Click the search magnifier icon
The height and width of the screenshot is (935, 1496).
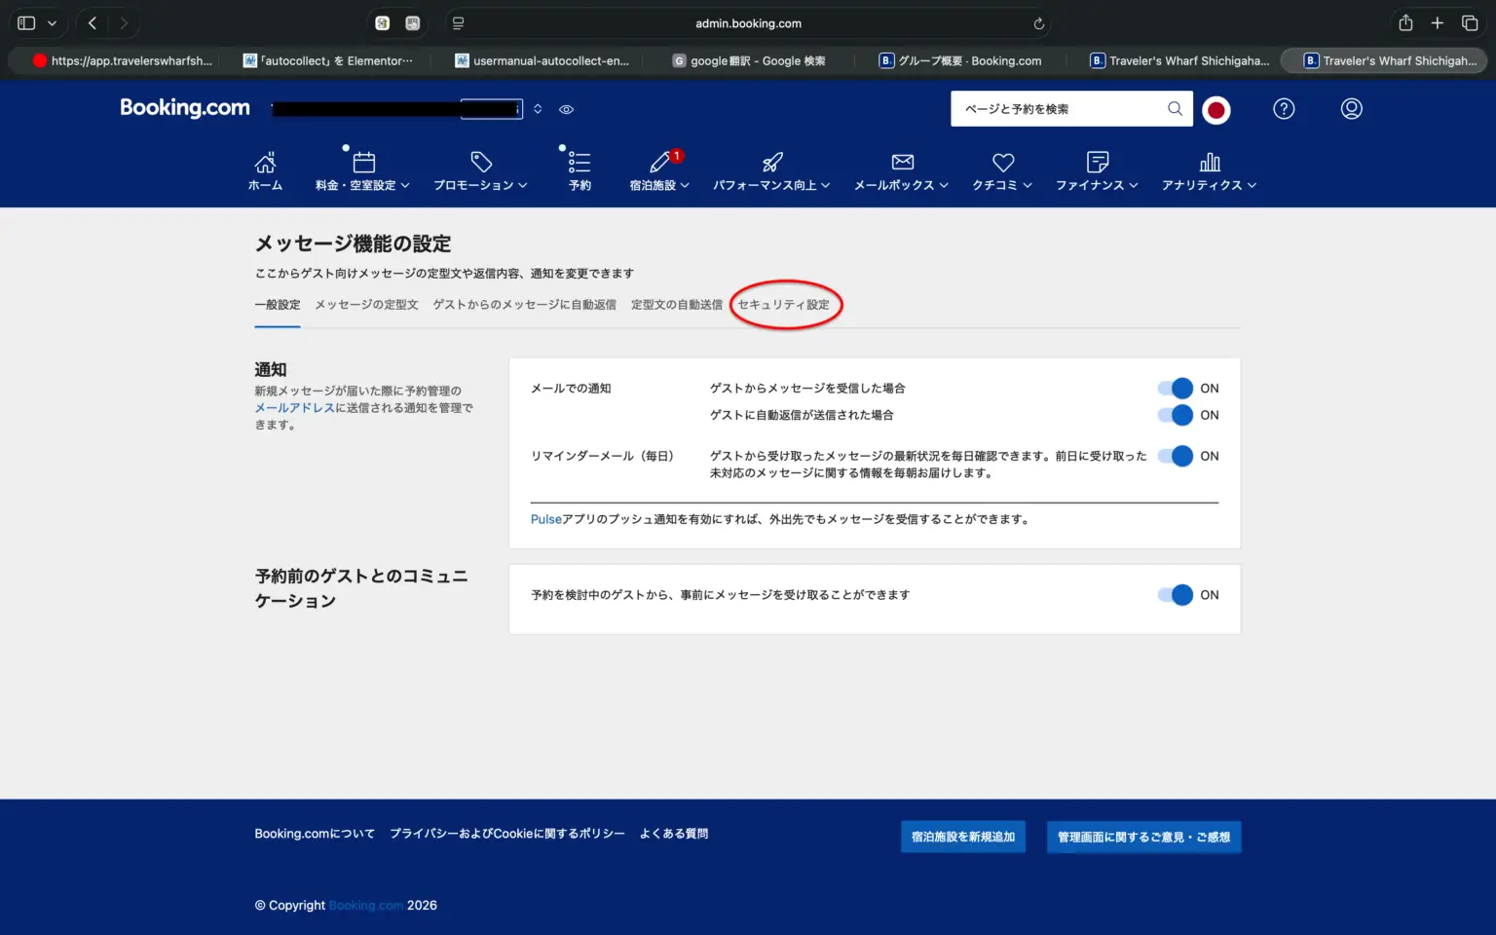point(1175,109)
